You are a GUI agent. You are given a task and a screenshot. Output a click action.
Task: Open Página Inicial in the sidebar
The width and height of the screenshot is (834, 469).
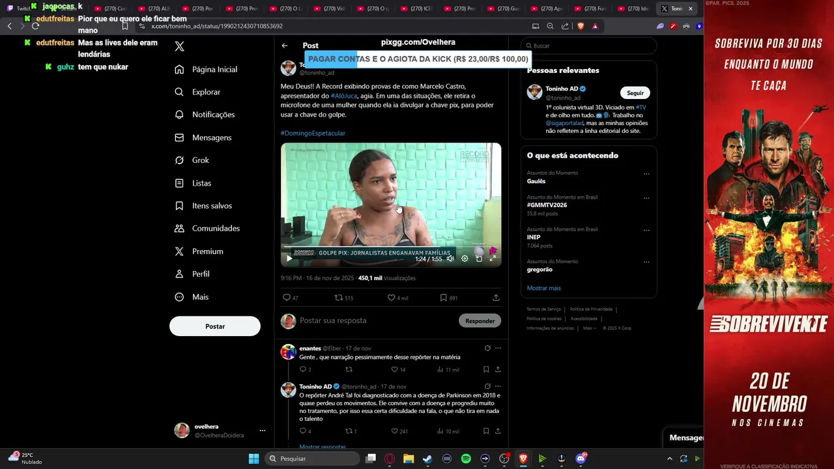click(206, 70)
